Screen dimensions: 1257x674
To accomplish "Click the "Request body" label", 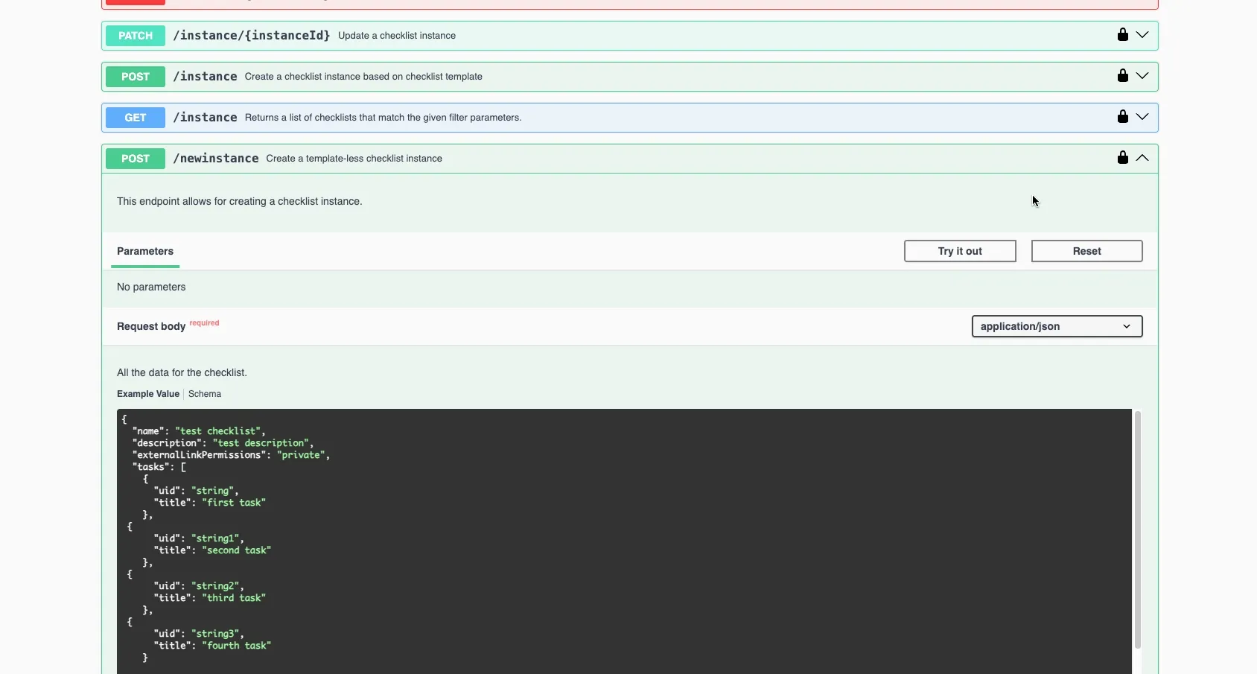I will coord(151,326).
